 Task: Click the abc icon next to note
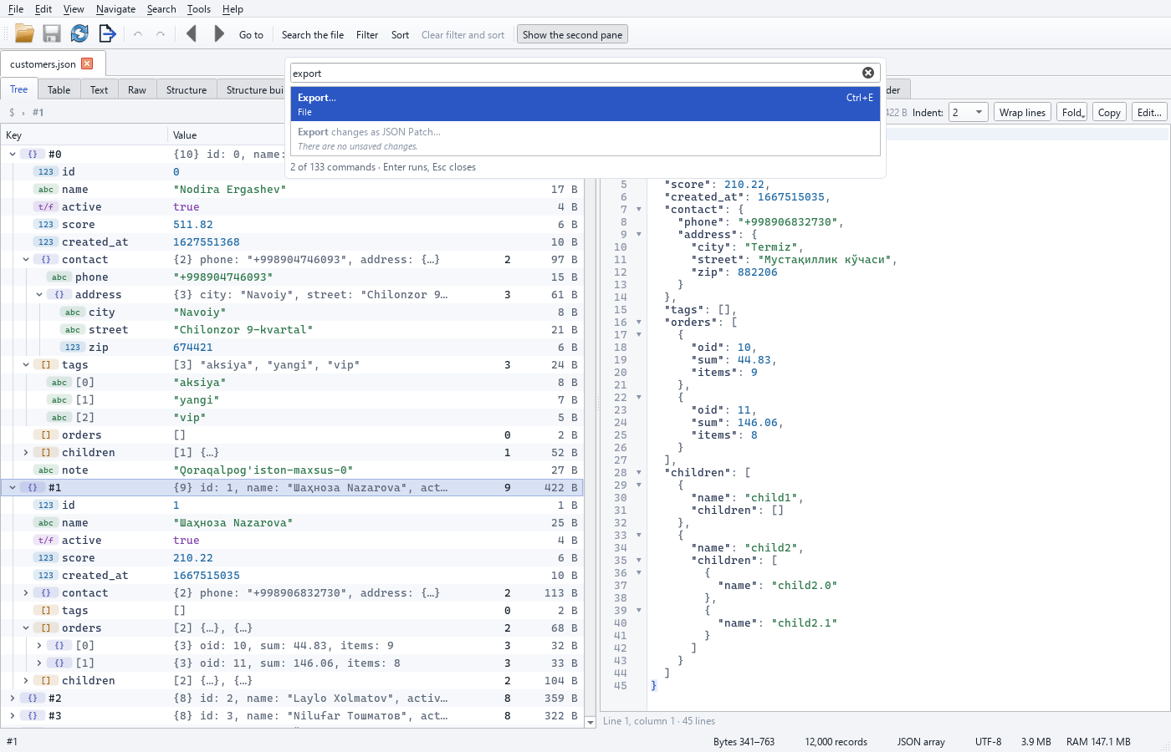click(x=46, y=470)
